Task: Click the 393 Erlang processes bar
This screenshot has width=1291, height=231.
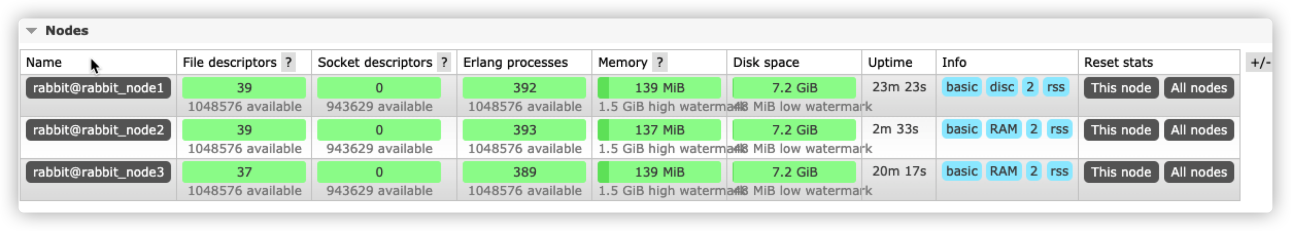Action: (524, 130)
